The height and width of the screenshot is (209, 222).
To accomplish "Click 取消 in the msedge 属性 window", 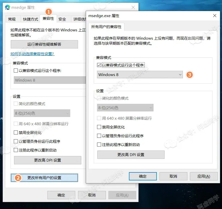I will (x=92, y=195).
